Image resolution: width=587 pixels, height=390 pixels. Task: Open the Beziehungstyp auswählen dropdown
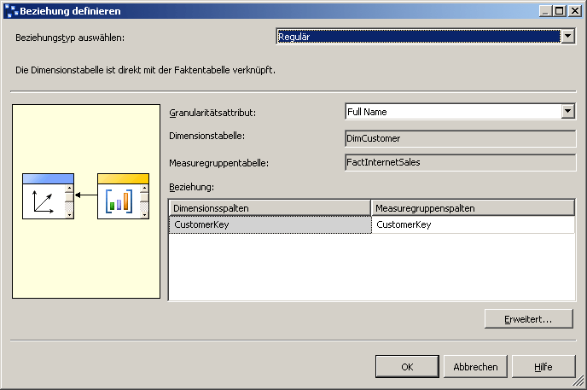pyautogui.click(x=568, y=37)
